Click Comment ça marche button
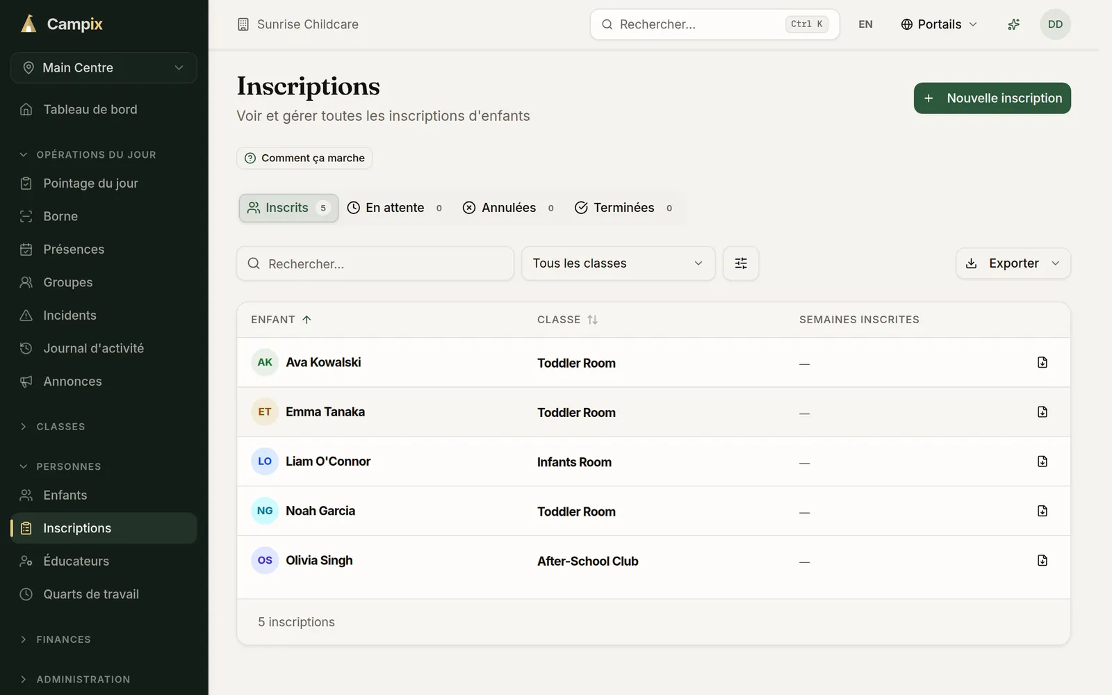Image resolution: width=1112 pixels, height=695 pixels. pos(304,158)
